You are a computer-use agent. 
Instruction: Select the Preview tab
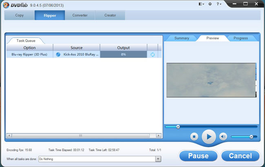click(x=212, y=38)
